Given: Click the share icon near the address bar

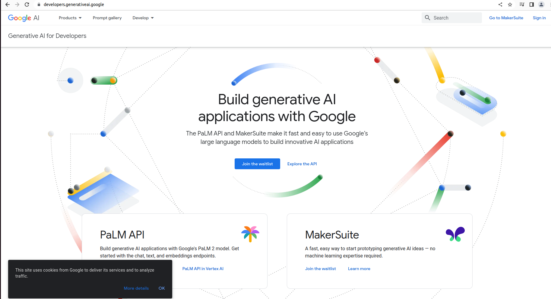Looking at the screenshot, I should [500, 5].
